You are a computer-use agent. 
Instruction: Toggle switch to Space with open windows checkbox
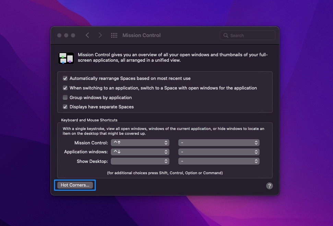tap(65, 88)
